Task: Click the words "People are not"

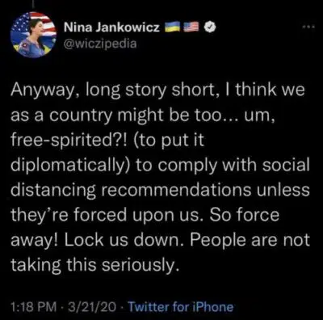Action: click(250, 241)
